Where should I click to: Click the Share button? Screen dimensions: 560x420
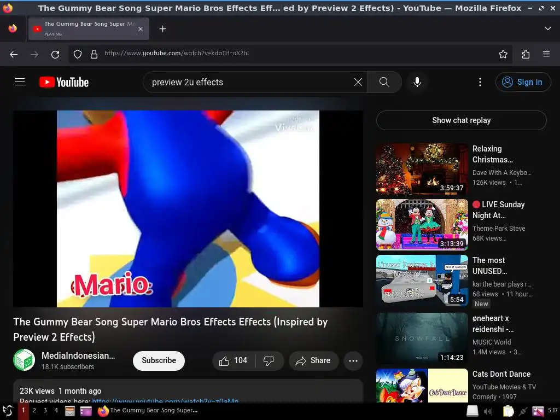click(x=313, y=361)
